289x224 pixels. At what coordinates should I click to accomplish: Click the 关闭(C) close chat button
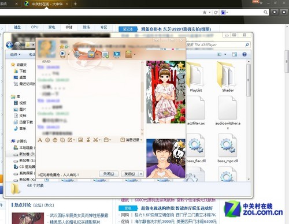pyautogui.click(x=109, y=174)
